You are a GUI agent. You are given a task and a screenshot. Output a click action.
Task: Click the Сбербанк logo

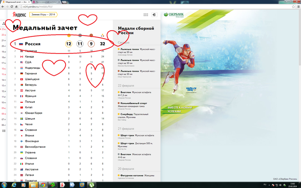coord(174,14)
